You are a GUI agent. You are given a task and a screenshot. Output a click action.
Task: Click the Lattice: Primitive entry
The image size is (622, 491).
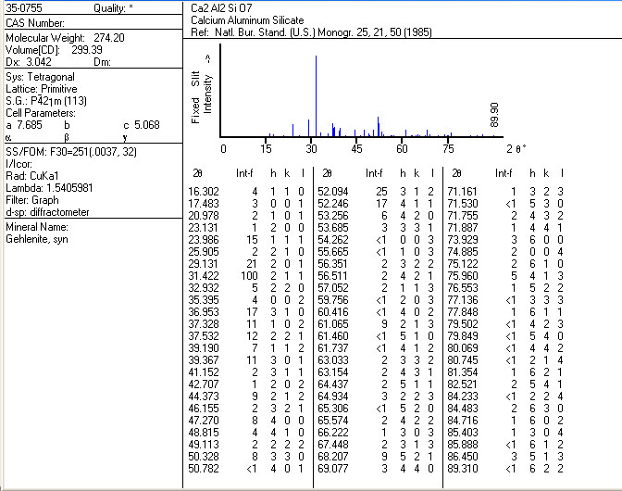click(x=42, y=89)
